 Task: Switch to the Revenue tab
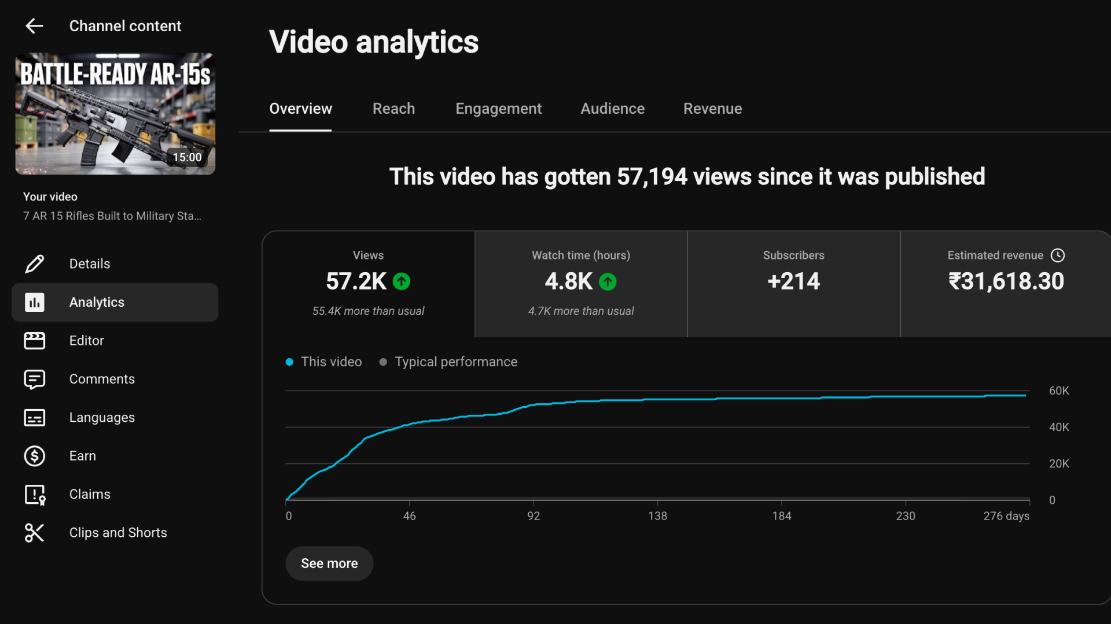point(712,109)
